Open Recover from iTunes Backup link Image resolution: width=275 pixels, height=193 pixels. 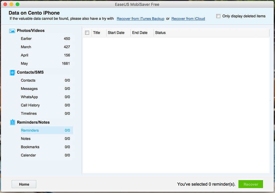(141, 19)
